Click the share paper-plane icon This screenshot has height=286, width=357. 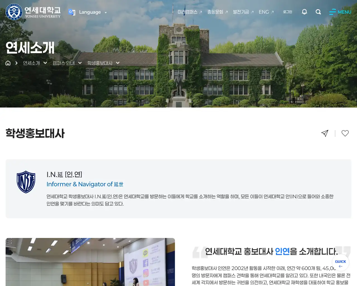point(325,133)
